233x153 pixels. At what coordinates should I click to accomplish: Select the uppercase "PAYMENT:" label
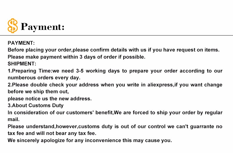pyautogui.click(x=21, y=43)
